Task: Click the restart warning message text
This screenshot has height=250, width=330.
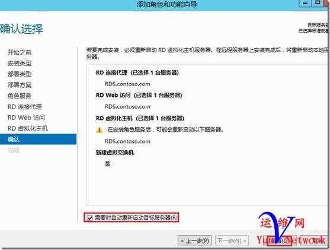Action: (x=165, y=129)
